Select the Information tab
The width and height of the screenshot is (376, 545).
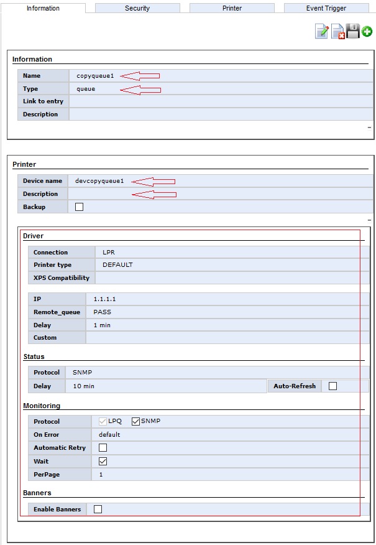pyautogui.click(x=44, y=8)
